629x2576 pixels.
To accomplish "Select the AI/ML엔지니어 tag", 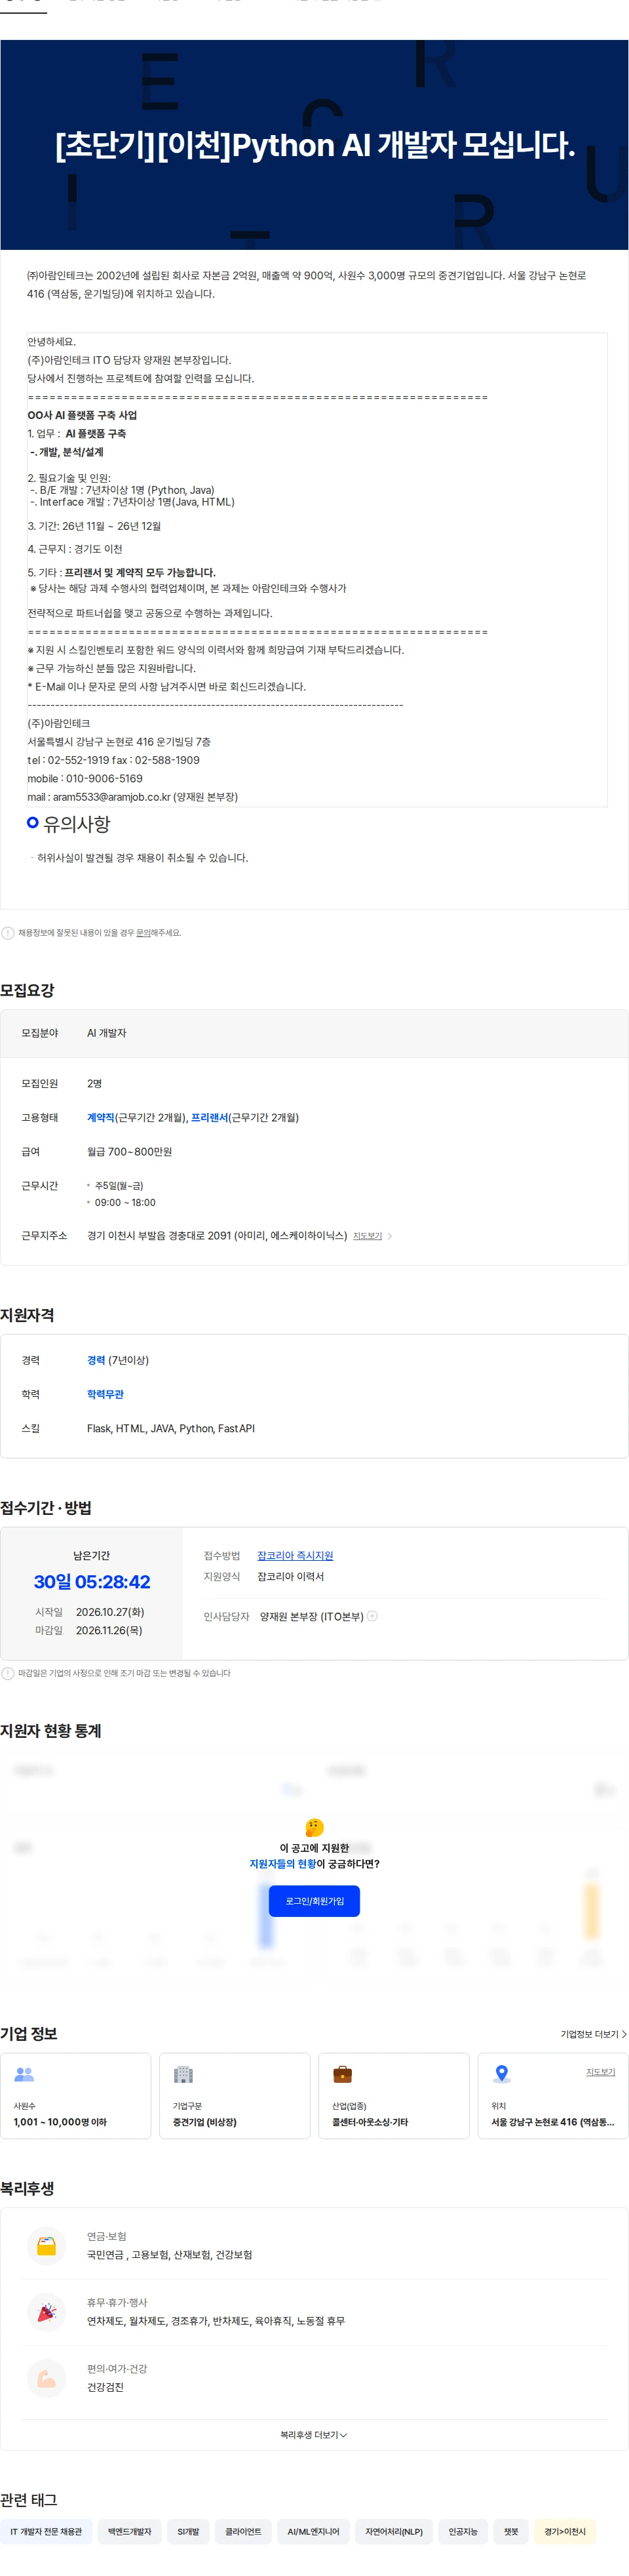I will [313, 2532].
